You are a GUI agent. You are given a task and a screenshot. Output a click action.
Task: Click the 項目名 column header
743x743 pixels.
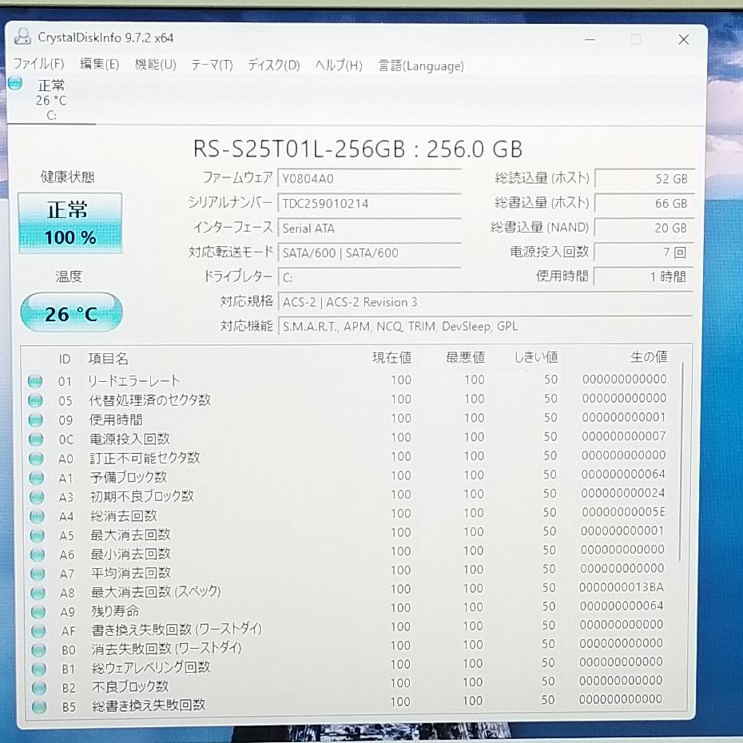108,358
